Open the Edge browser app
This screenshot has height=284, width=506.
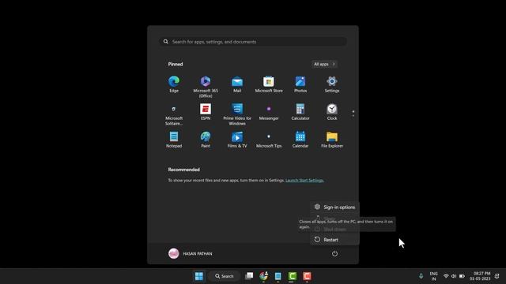point(174,84)
